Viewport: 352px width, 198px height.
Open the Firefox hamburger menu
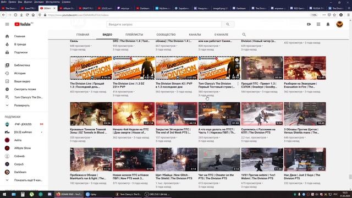(348, 15)
